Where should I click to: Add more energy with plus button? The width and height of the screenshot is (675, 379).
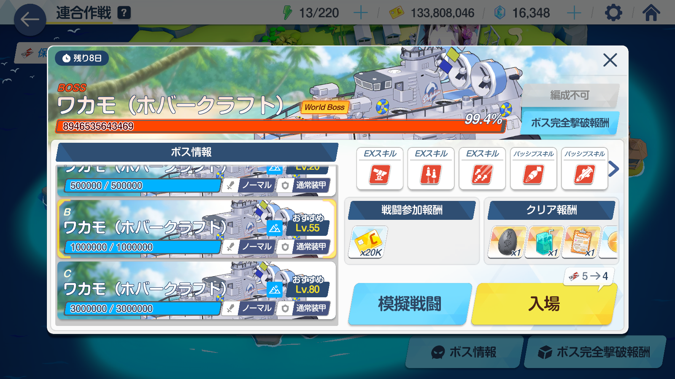pos(360,13)
